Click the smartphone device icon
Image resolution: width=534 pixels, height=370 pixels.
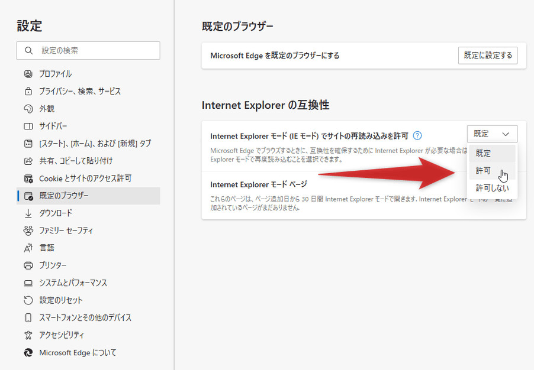tap(28, 317)
